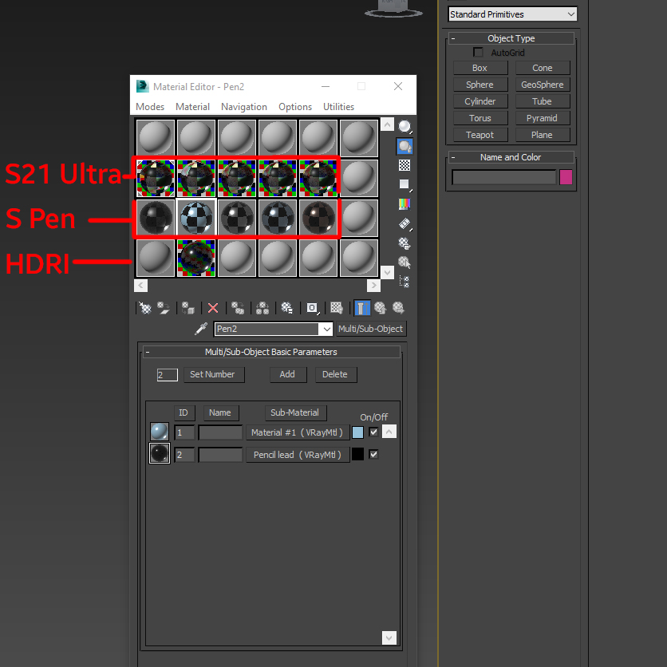Toggle the Backlight icon in Material Editor
667x667 pixels.
tap(405, 146)
